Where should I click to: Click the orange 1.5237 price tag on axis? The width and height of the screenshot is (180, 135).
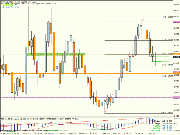[x=177, y=73]
